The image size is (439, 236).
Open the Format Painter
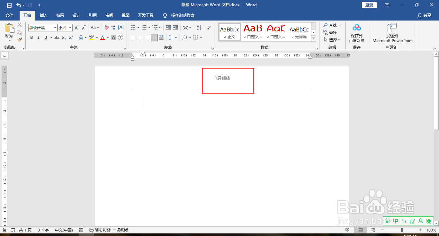coord(19,39)
